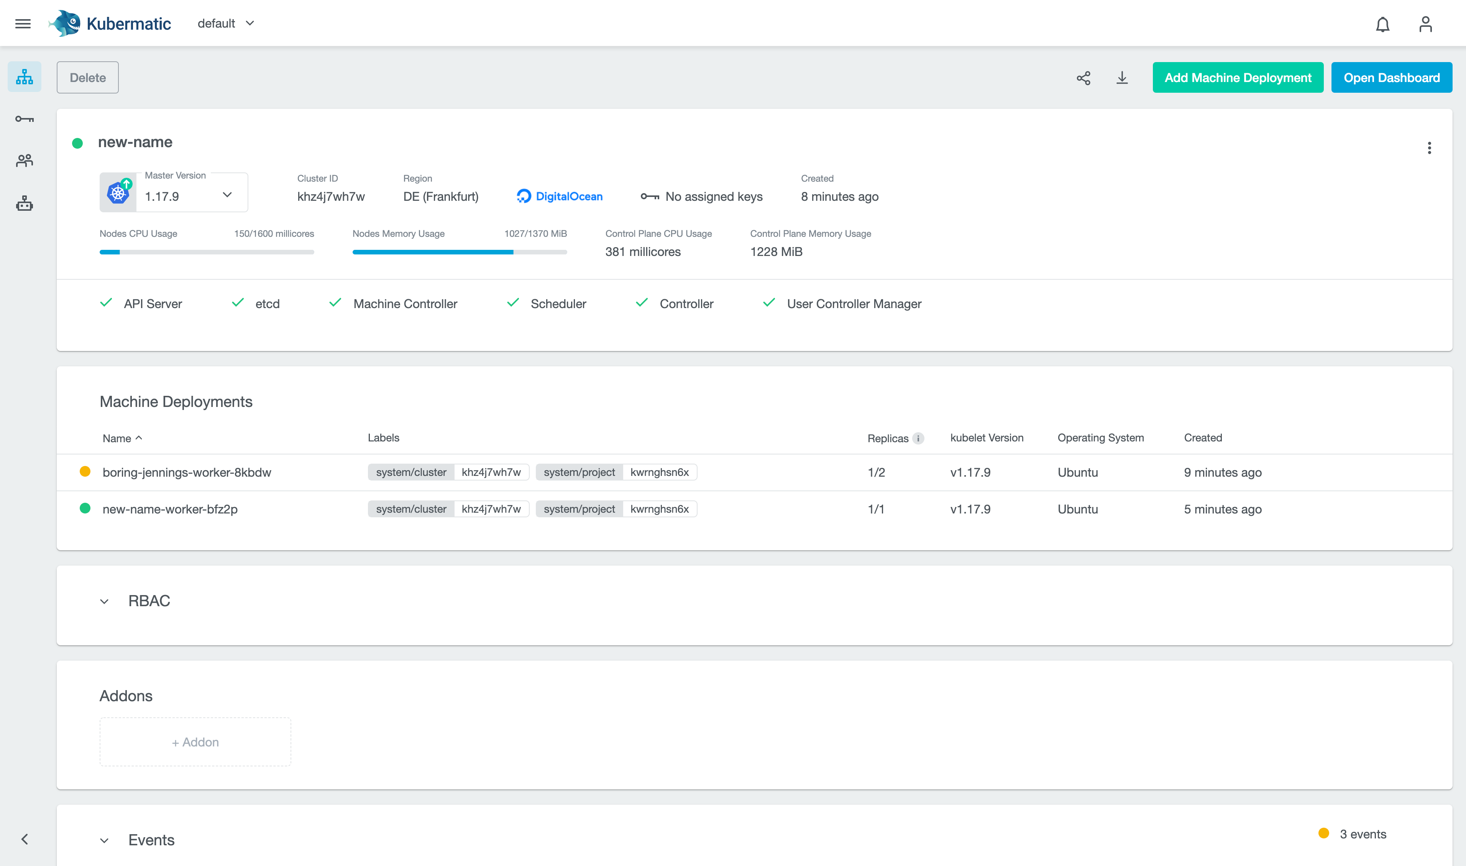
Task: Open the cluster options three-dot menu
Action: click(x=1429, y=148)
